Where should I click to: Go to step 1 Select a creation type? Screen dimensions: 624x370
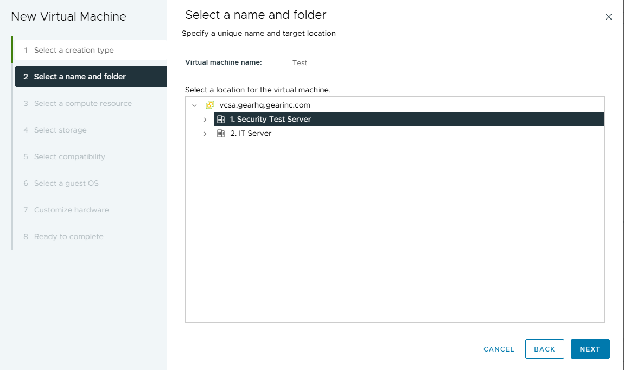click(x=74, y=50)
